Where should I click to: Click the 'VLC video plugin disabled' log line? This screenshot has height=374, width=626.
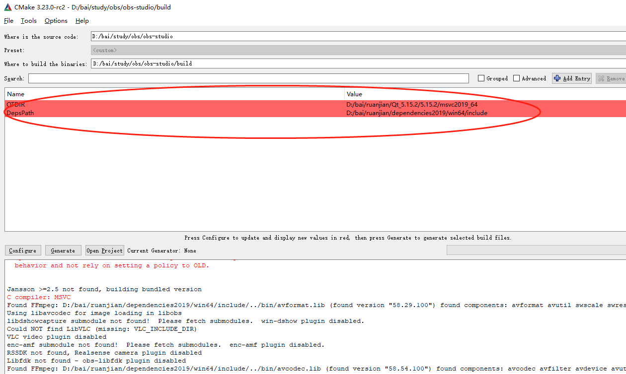coord(57,337)
